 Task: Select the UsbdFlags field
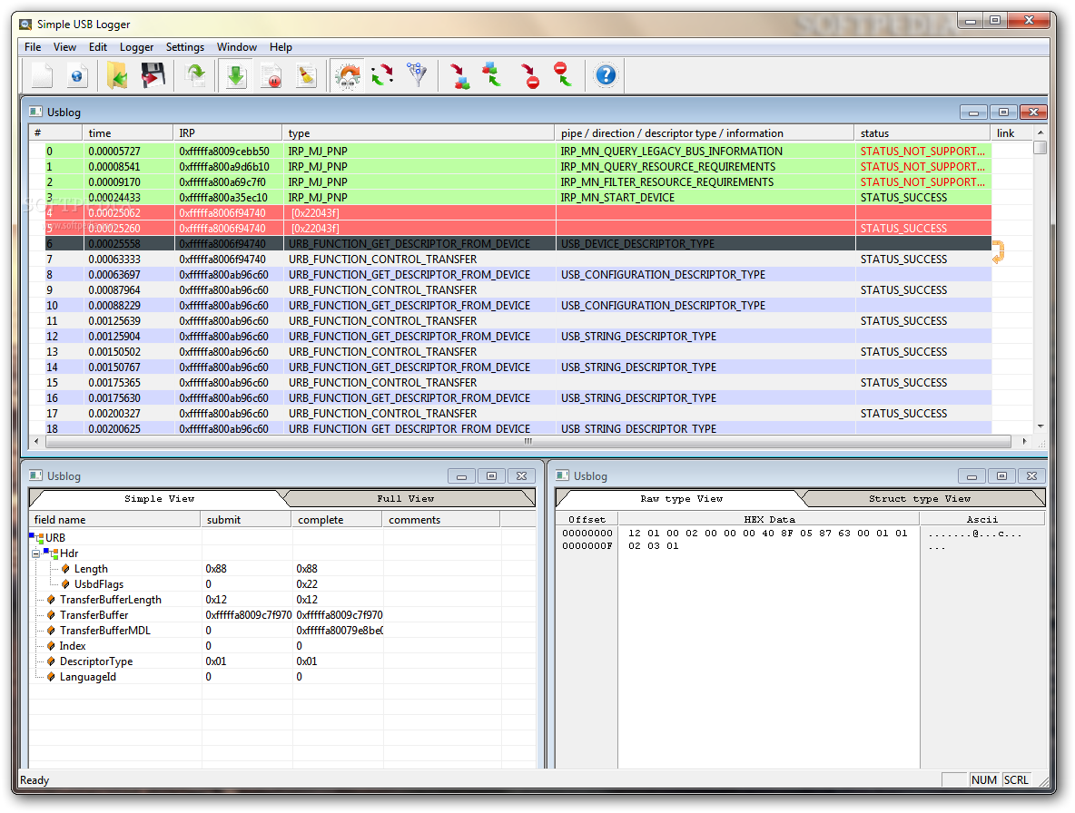[99, 584]
